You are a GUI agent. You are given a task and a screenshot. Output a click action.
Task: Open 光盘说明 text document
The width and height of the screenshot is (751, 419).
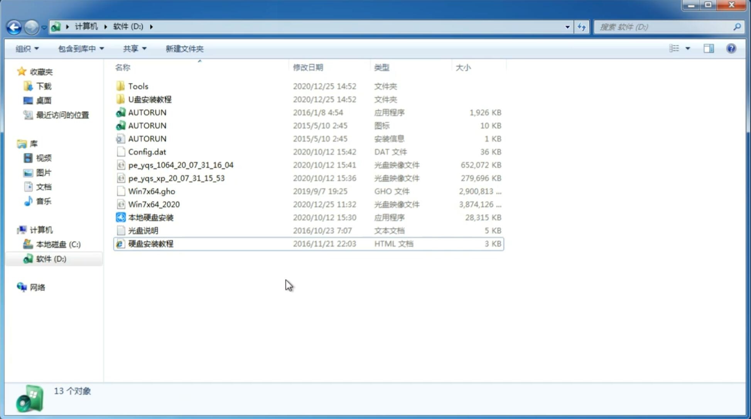(x=143, y=230)
